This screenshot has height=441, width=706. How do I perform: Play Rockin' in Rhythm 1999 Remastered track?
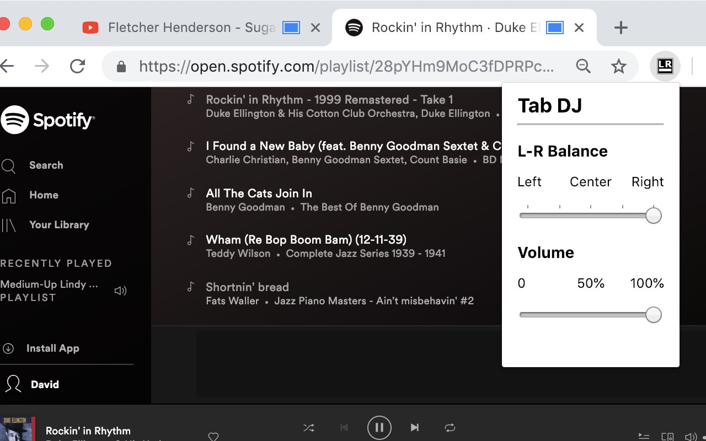click(329, 100)
